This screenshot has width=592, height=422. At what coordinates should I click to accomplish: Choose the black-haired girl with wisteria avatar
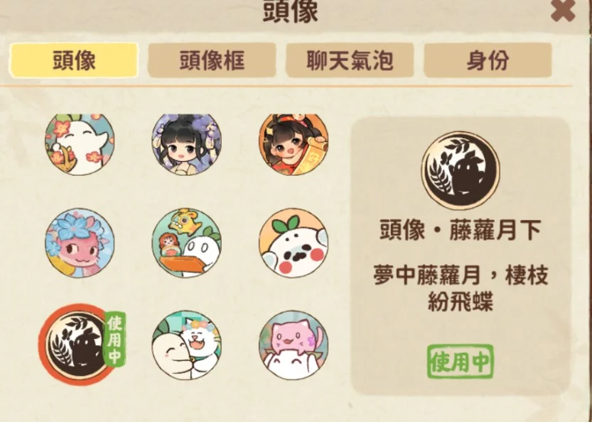coord(186,144)
